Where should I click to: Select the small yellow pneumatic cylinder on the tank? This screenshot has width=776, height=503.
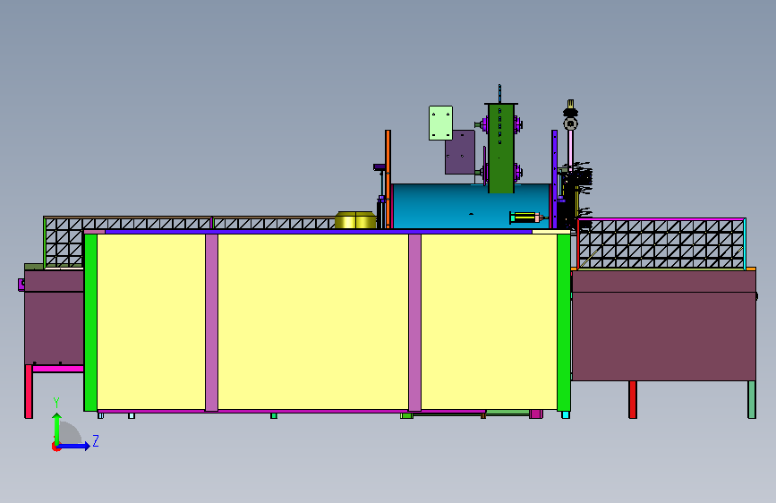(526, 217)
